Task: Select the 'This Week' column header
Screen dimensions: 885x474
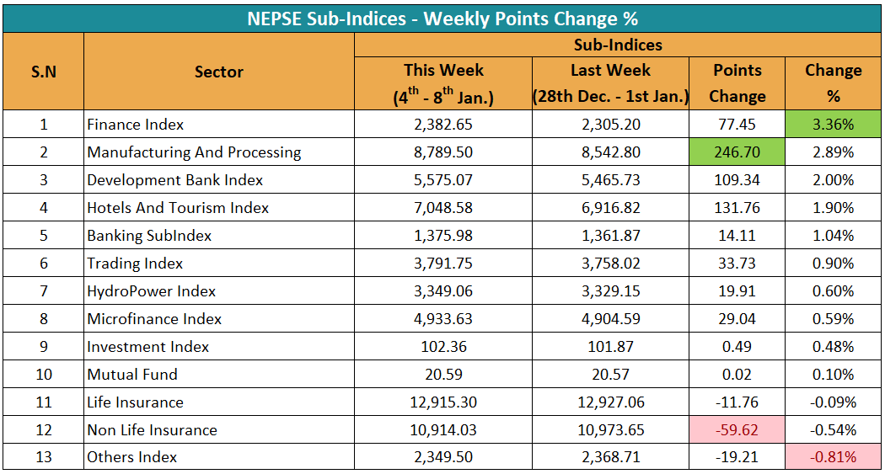Action: tap(443, 83)
